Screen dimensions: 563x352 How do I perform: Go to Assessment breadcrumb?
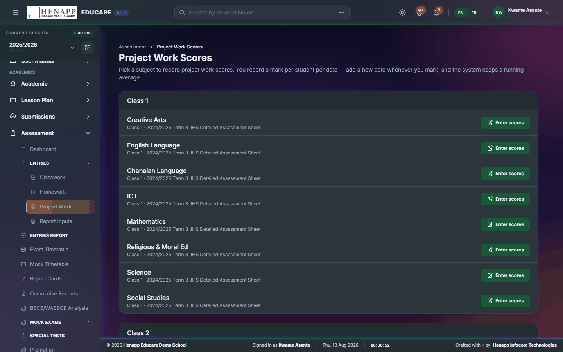(132, 47)
